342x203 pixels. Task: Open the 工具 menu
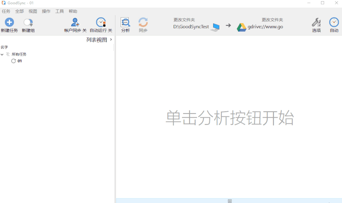[60, 11]
